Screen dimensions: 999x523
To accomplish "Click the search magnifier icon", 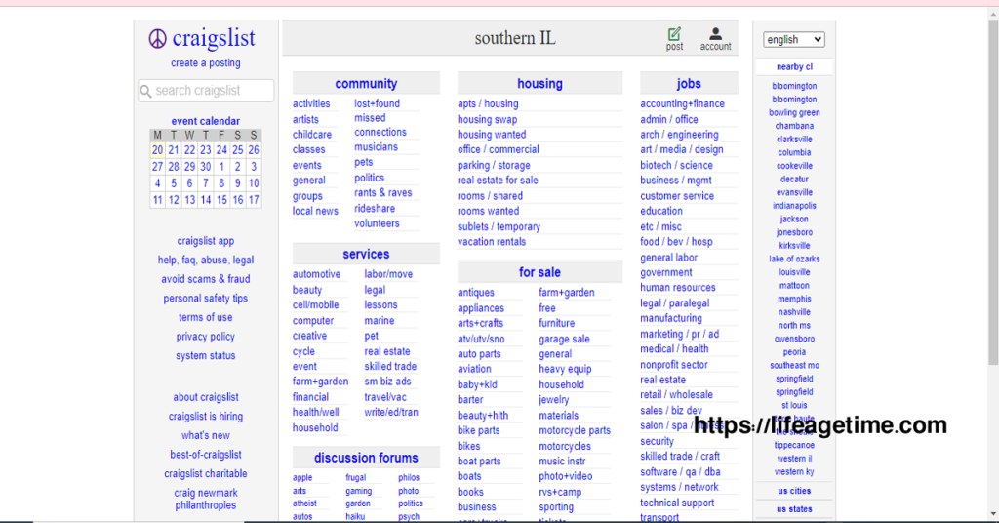I will [146, 91].
